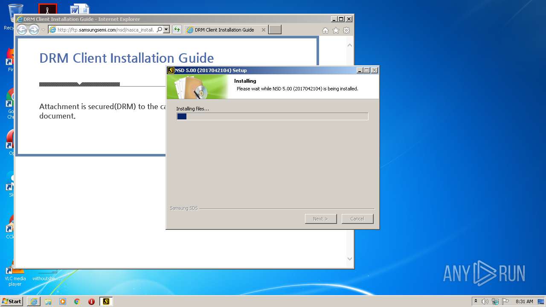Expand the address bar dropdown arrow
The width and height of the screenshot is (546, 307).
[x=166, y=29]
